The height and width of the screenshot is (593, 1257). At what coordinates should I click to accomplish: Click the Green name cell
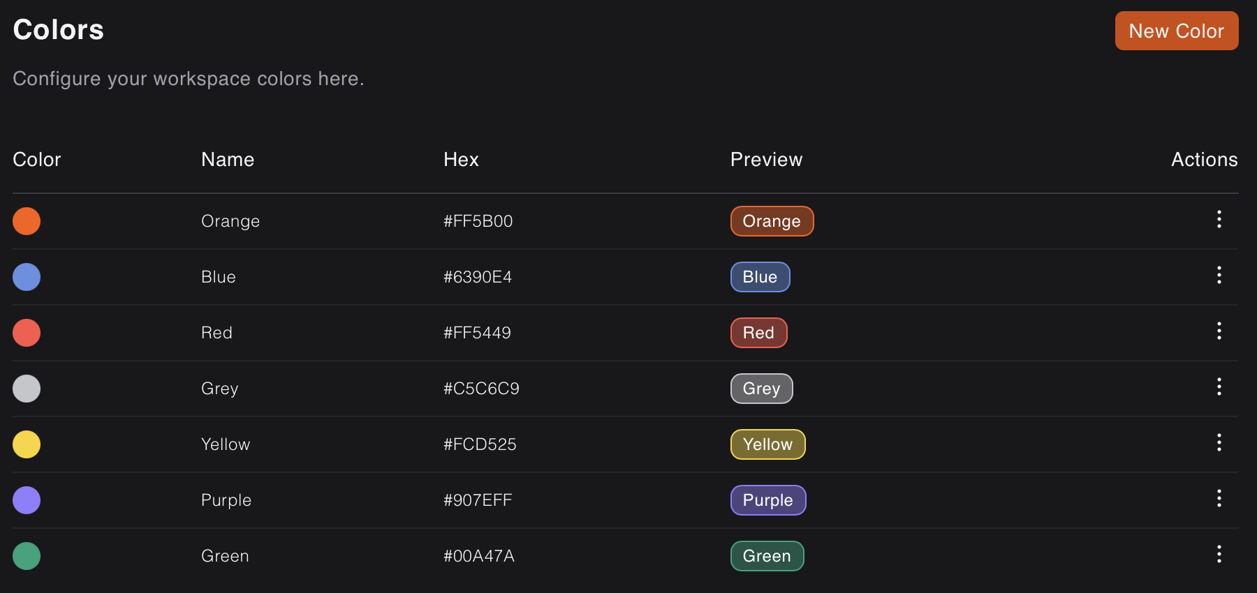click(x=225, y=556)
